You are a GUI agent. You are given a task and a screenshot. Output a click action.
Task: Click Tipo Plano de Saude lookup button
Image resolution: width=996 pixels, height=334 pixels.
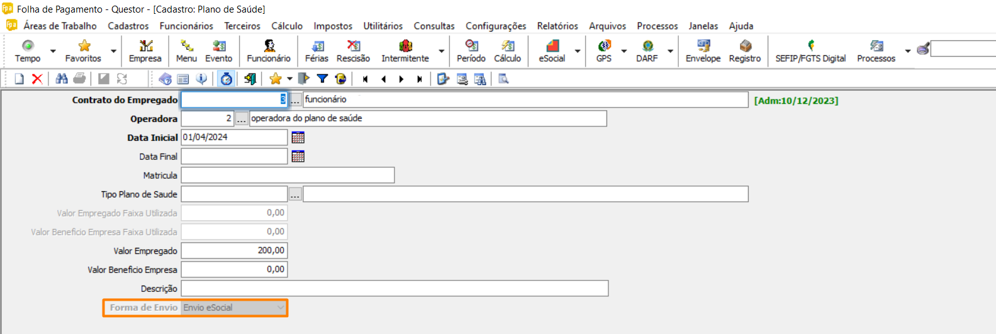[295, 194]
